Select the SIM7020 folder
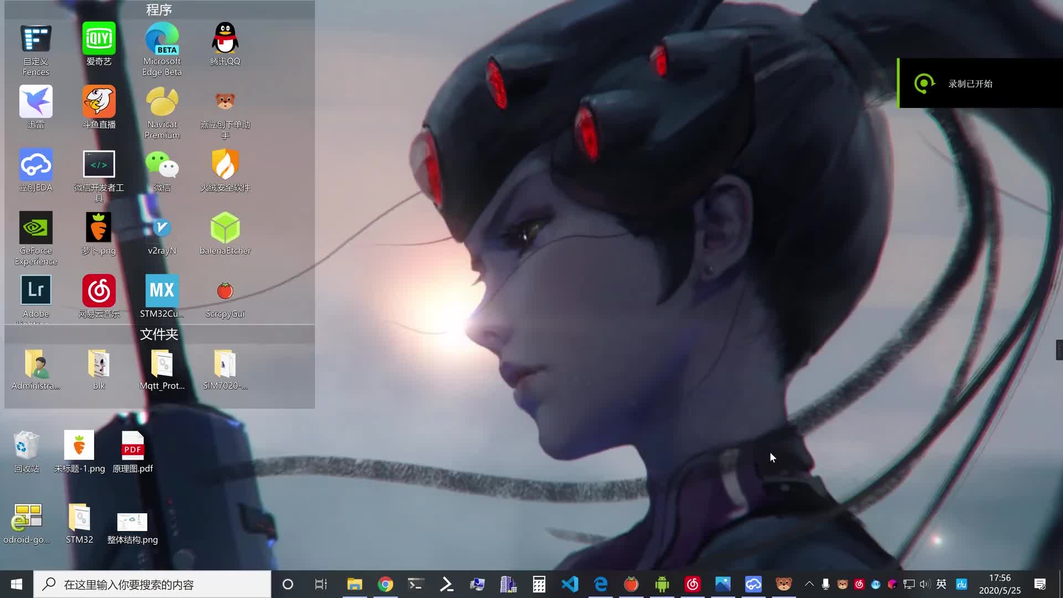1063x598 pixels. [x=225, y=369]
